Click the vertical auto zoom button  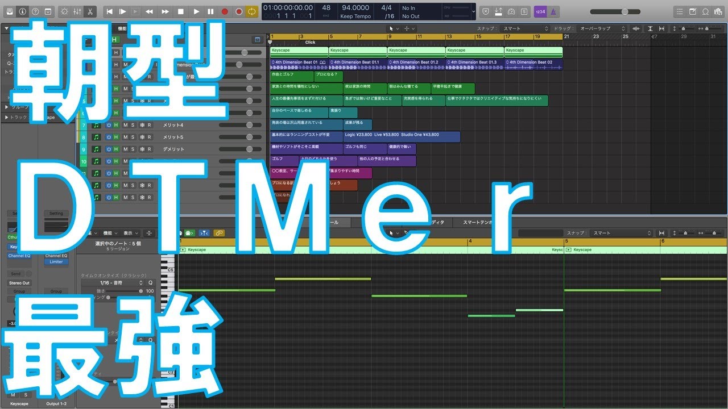click(650, 28)
